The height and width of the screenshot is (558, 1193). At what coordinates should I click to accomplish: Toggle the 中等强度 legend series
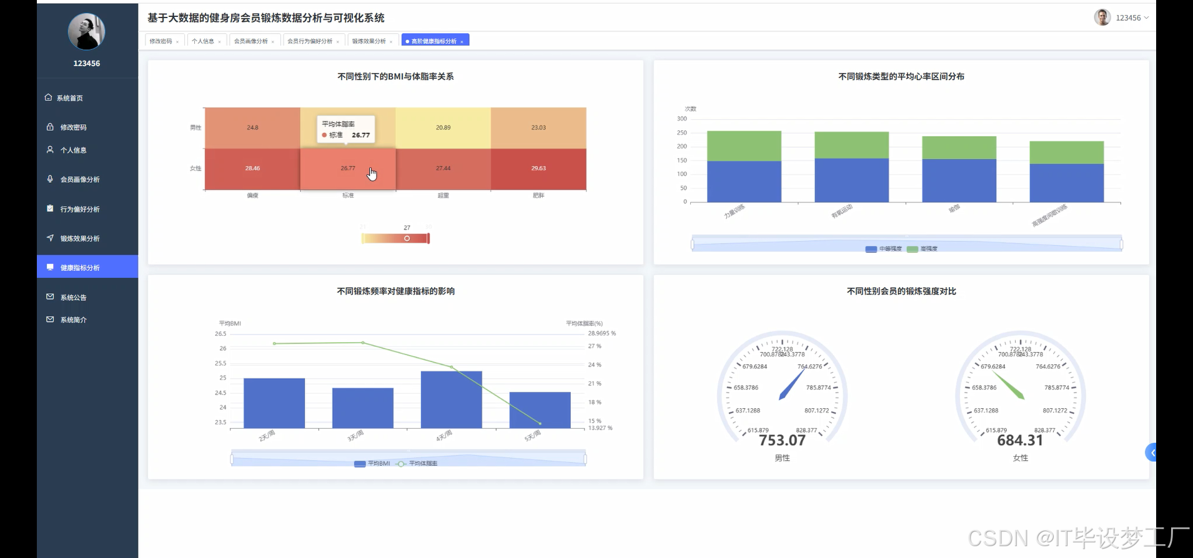(884, 249)
